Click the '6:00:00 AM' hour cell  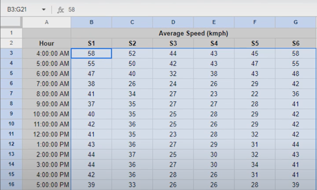[x=47, y=74]
